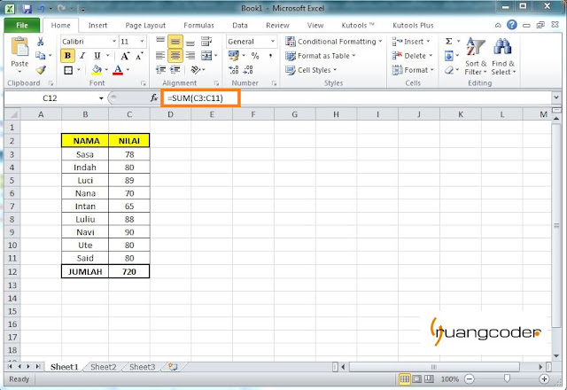Select the Format Painter brush
The height and width of the screenshot is (390, 567).
(x=41, y=69)
